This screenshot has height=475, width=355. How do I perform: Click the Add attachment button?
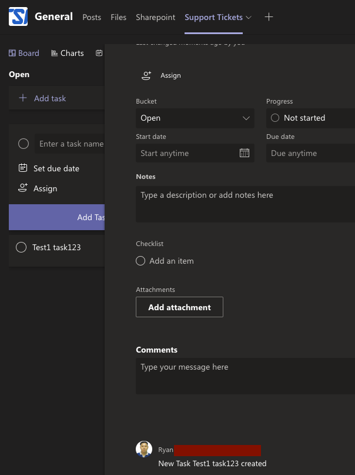179,307
